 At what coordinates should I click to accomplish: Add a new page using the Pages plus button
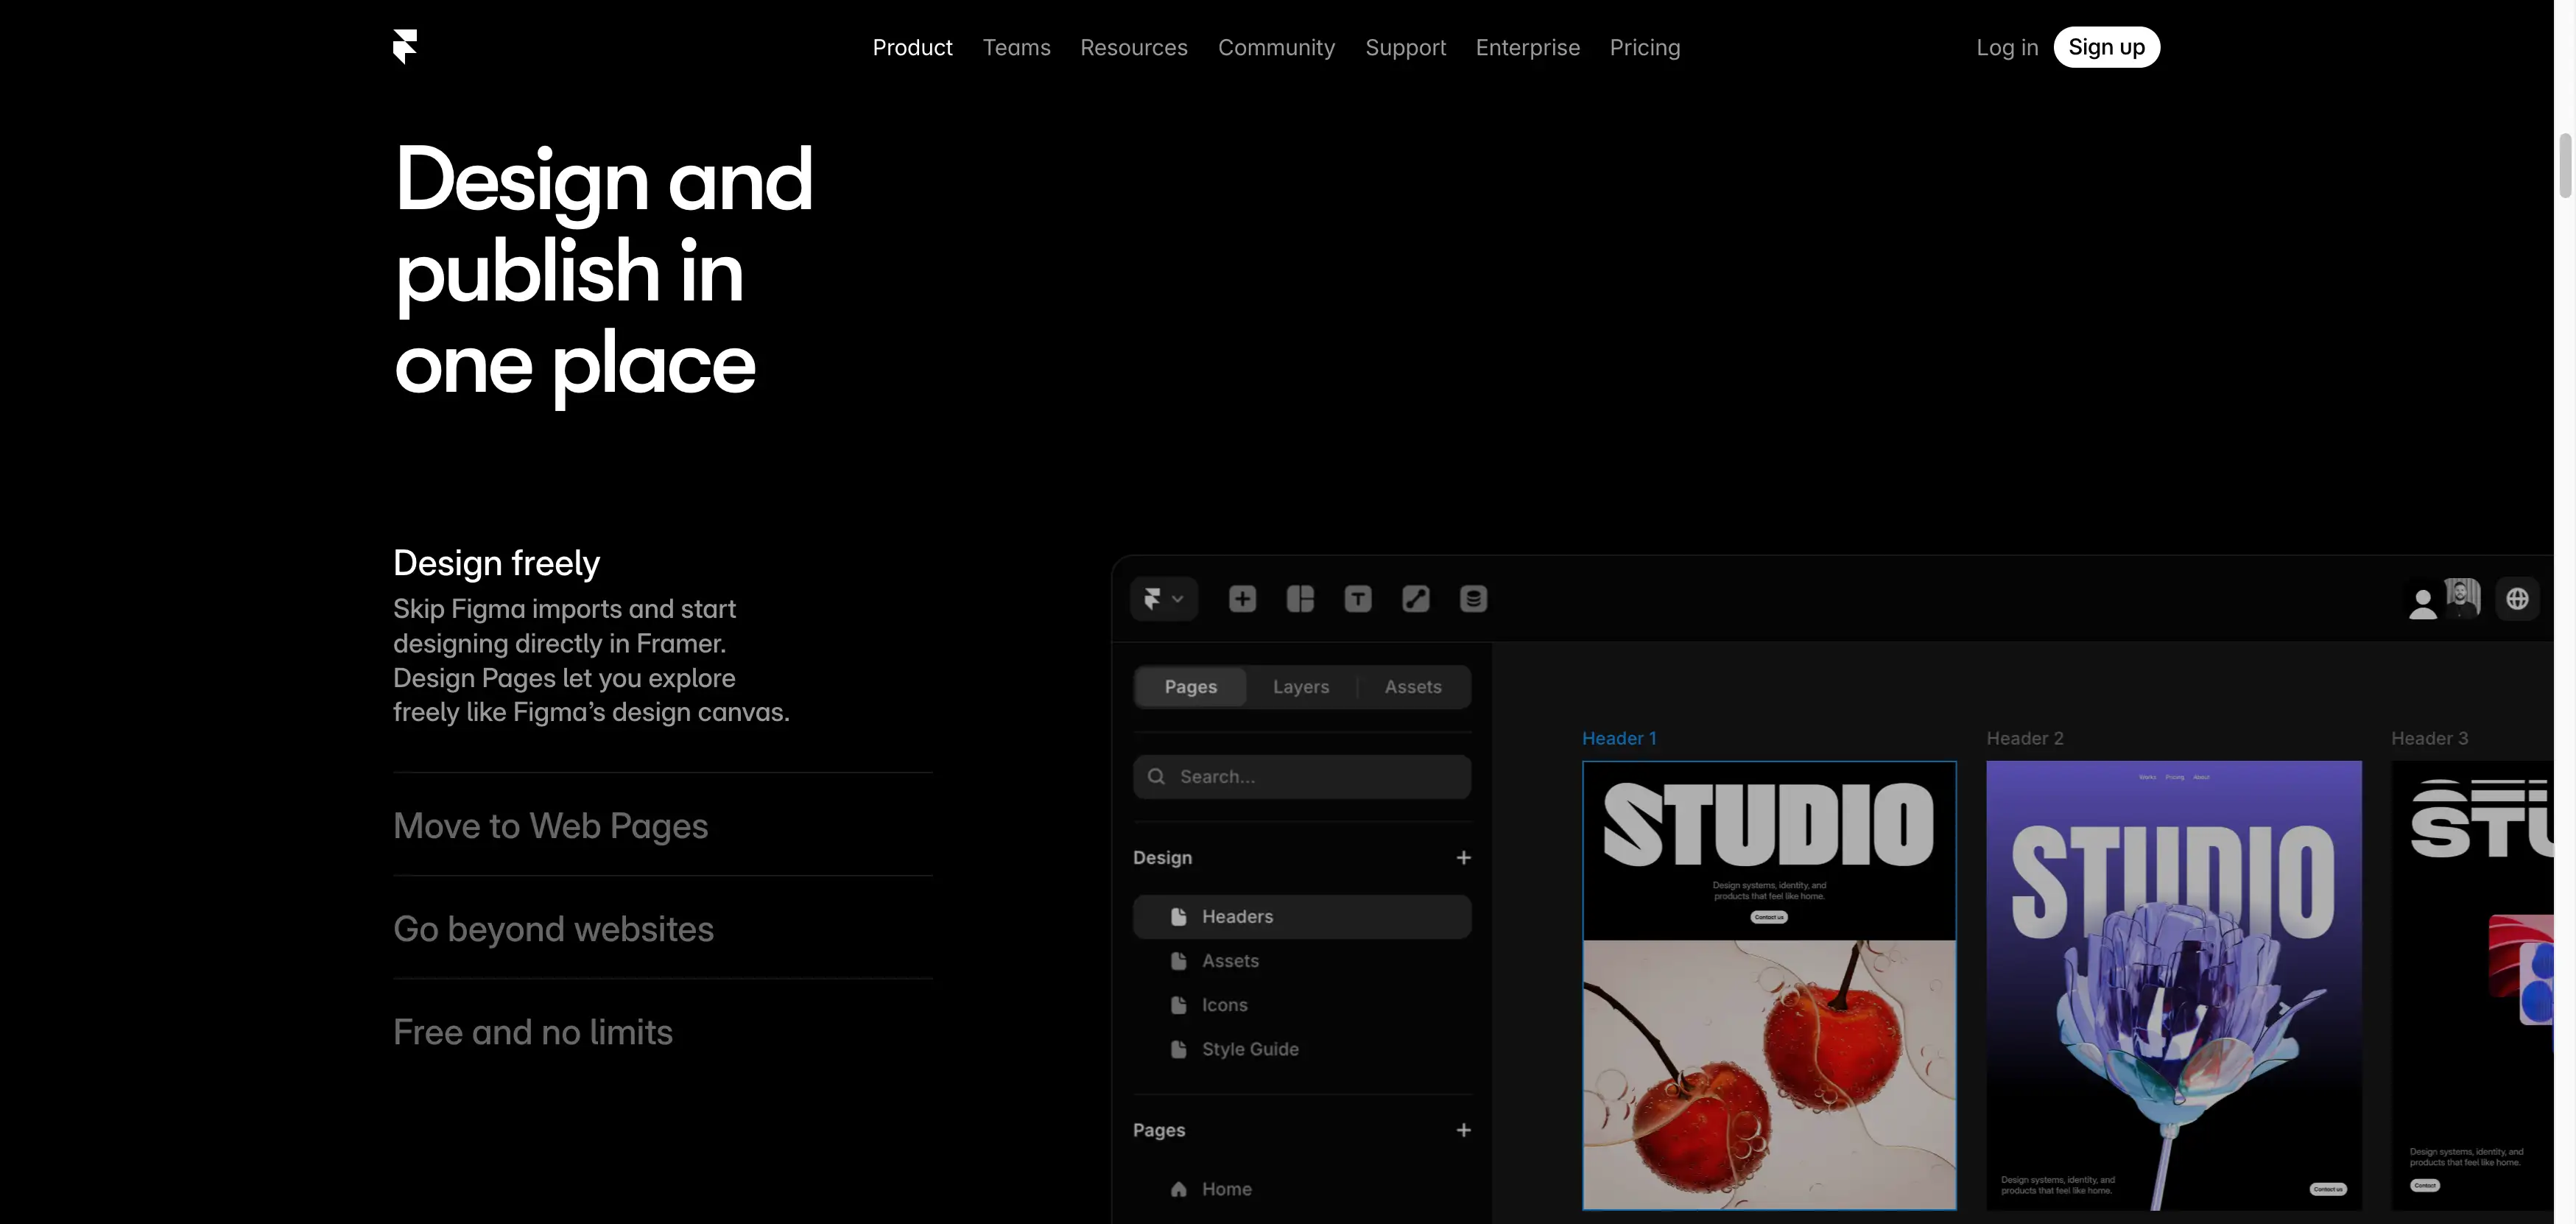pyautogui.click(x=1464, y=1130)
